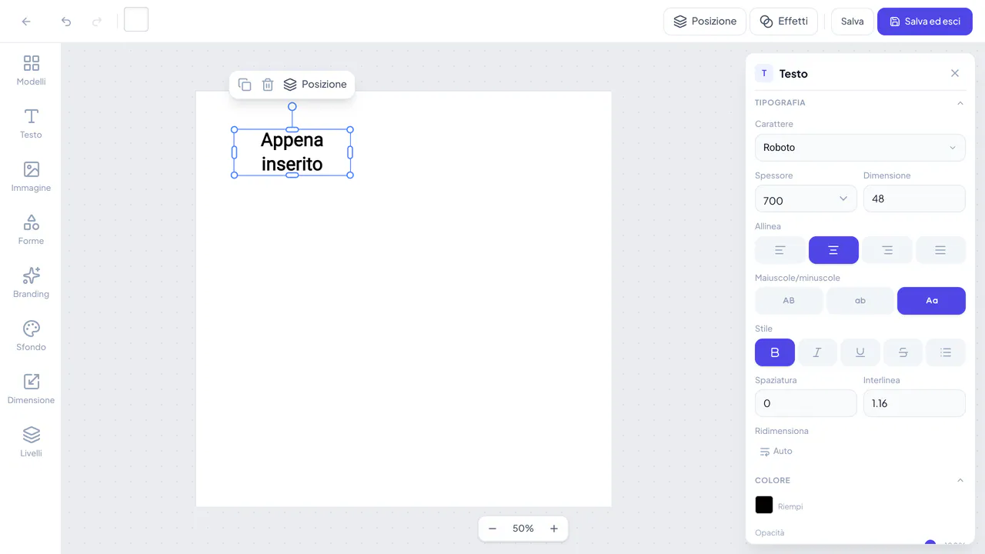Open the Spessore weight 700 dropdown
This screenshot has height=554, width=985.
point(806,199)
